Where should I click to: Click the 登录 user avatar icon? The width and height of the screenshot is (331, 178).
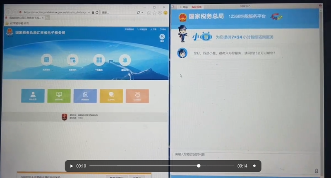click(162, 37)
